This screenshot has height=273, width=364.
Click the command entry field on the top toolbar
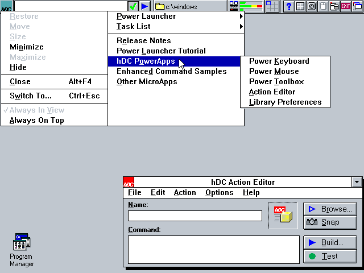pos(71,6)
